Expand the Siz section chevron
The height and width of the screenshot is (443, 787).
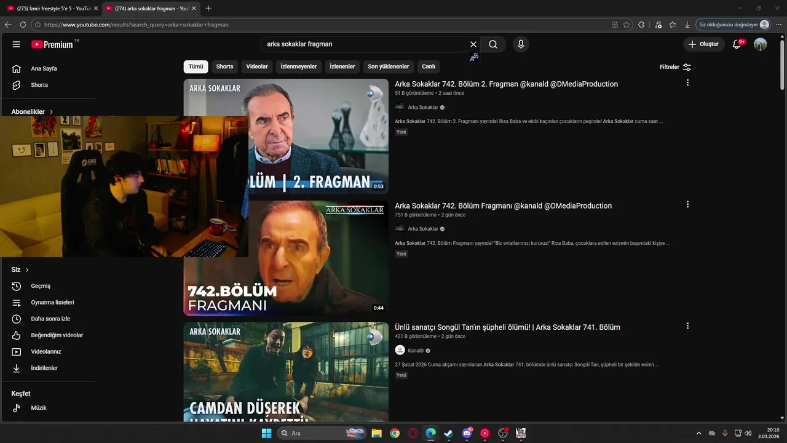click(x=27, y=270)
